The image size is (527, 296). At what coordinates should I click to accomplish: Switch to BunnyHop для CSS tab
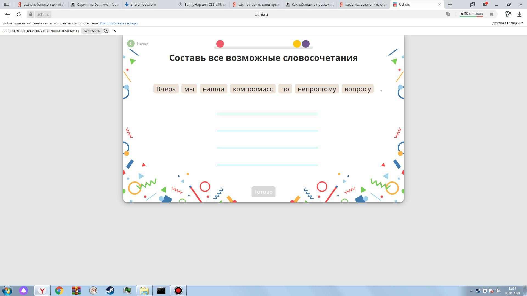coord(204,4)
